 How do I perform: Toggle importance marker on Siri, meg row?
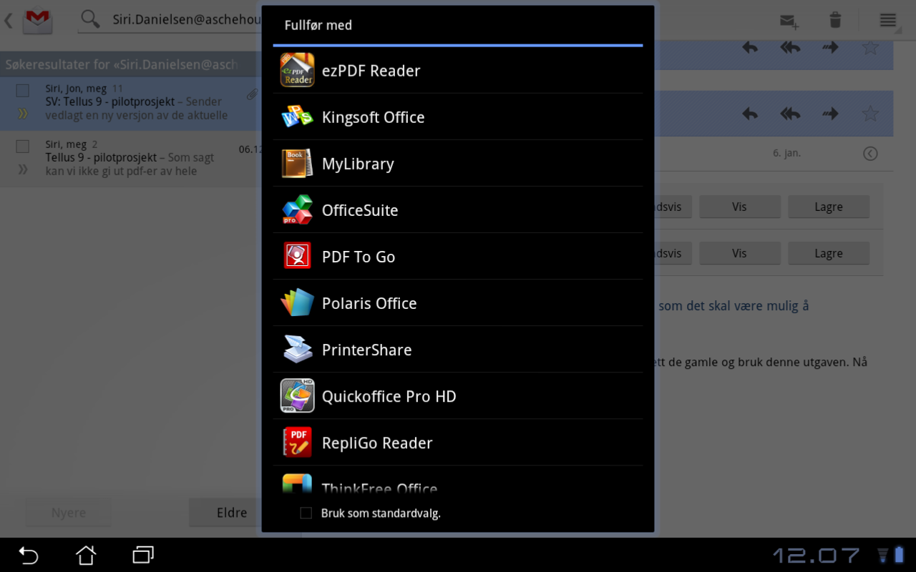click(x=23, y=169)
